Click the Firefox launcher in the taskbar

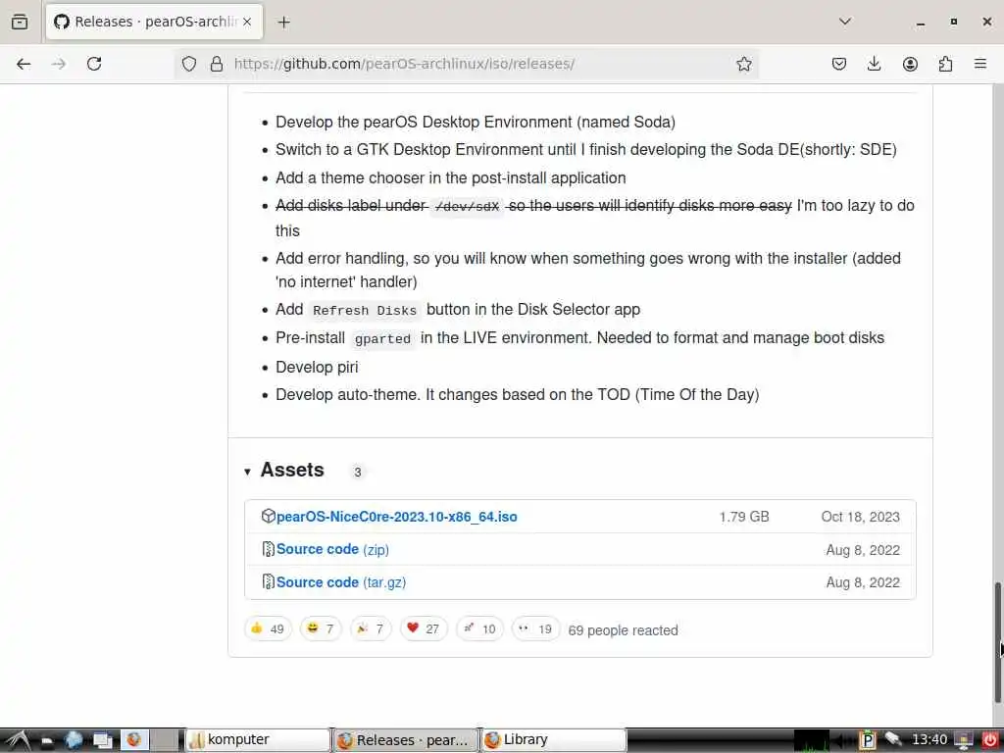pos(133,740)
